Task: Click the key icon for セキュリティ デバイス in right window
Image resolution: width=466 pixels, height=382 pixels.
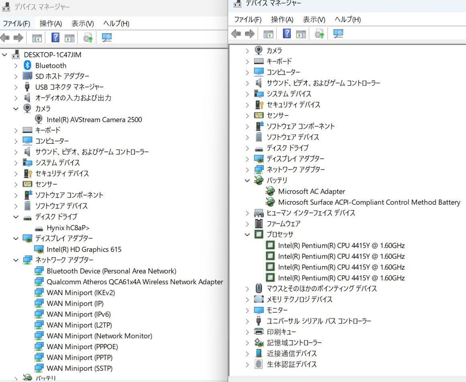Action: tap(259, 105)
